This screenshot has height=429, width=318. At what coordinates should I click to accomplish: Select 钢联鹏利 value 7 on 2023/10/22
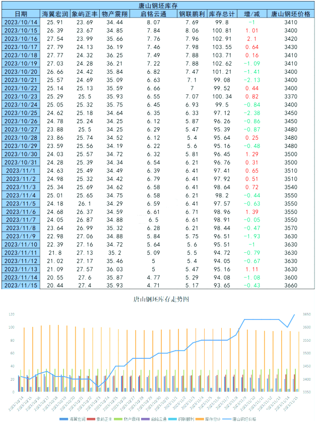[x=192, y=88]
